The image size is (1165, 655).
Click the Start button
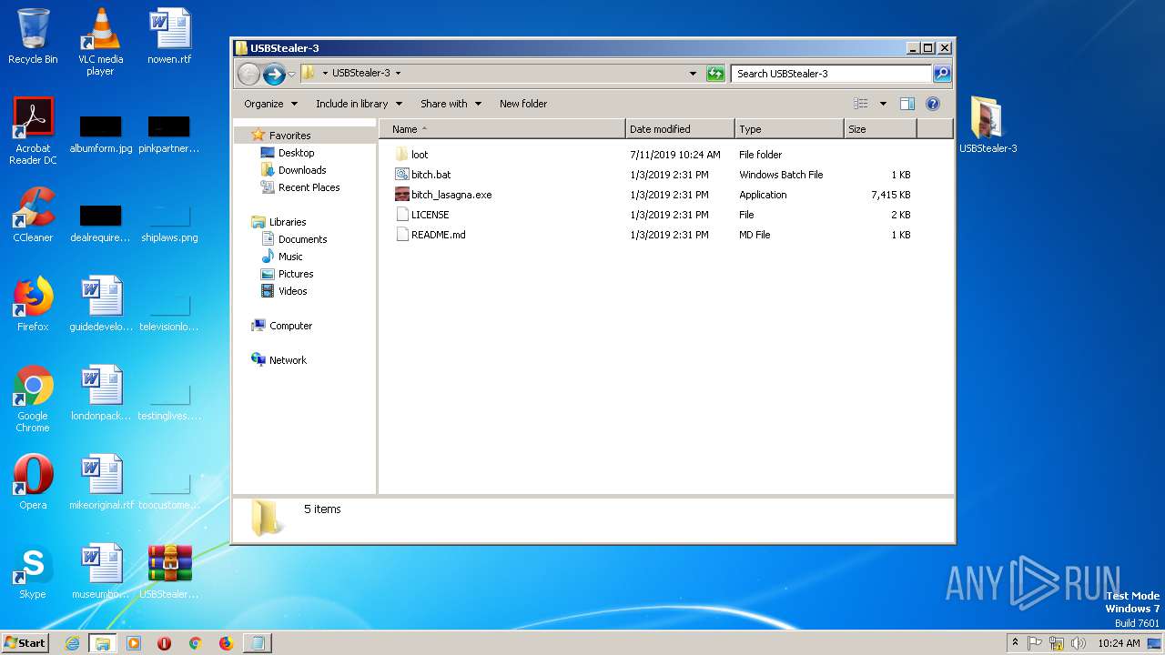pos(25,643)
